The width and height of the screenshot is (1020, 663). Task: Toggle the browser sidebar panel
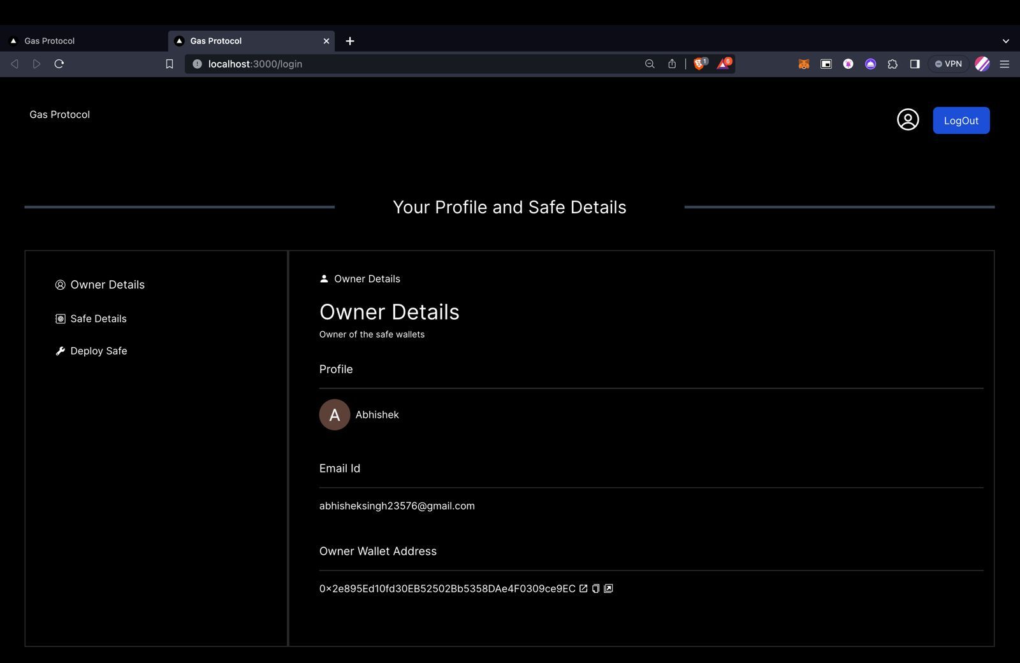pyautogui.click(x=915, y=64)
